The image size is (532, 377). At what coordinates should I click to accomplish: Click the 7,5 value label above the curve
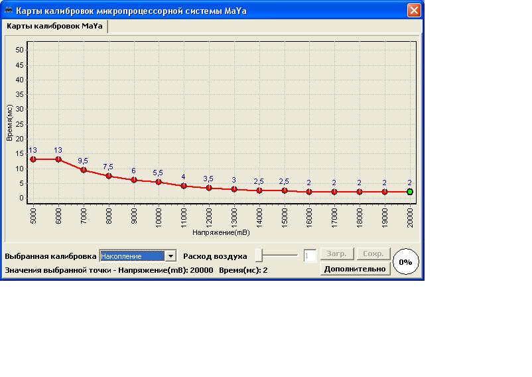pos(108,167)
